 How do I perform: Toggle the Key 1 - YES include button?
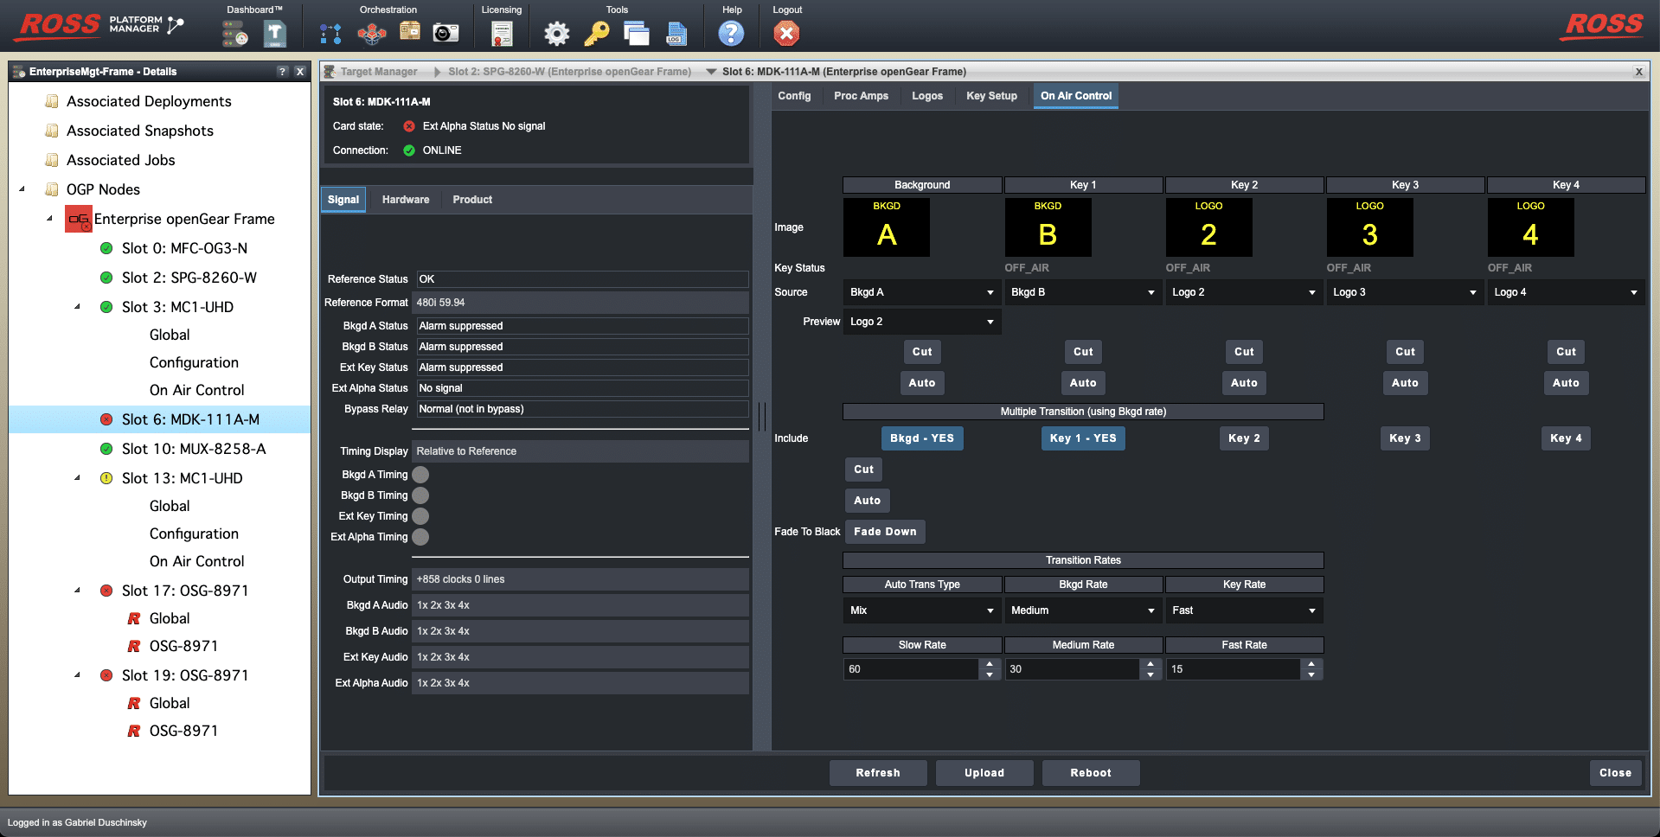1083,438
